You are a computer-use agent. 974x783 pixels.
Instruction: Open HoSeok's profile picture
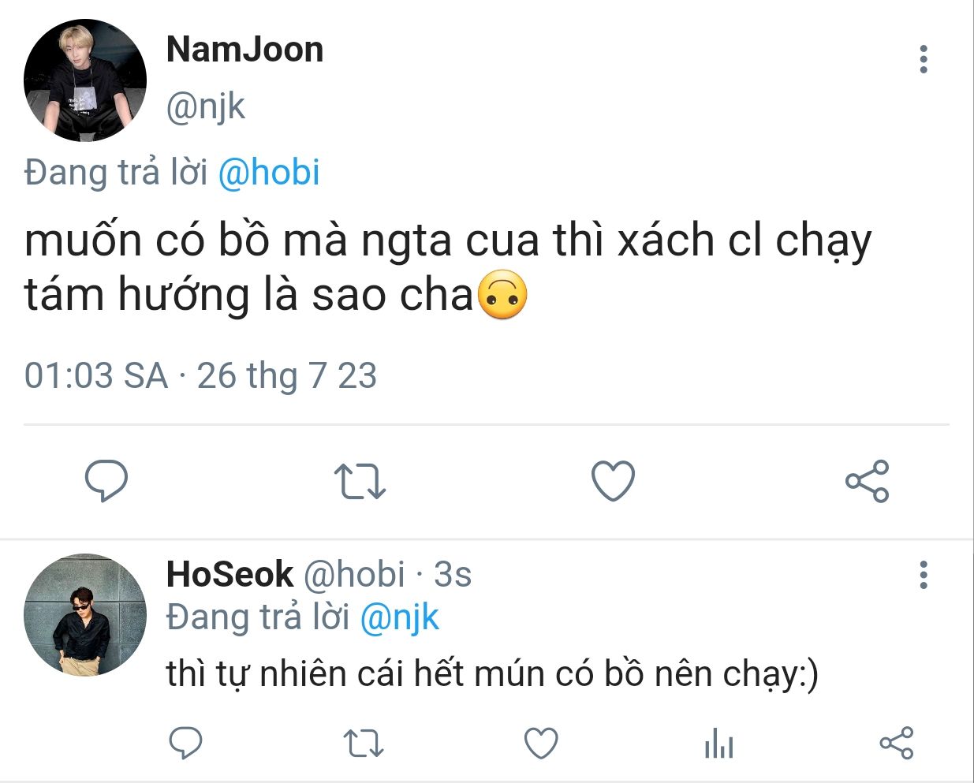pos(85,615)
